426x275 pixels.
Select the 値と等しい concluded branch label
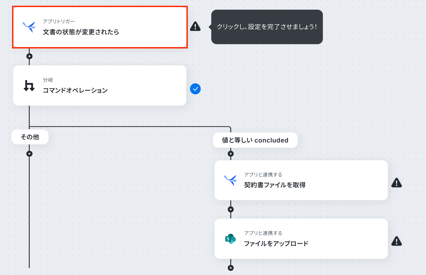point(255,140)
